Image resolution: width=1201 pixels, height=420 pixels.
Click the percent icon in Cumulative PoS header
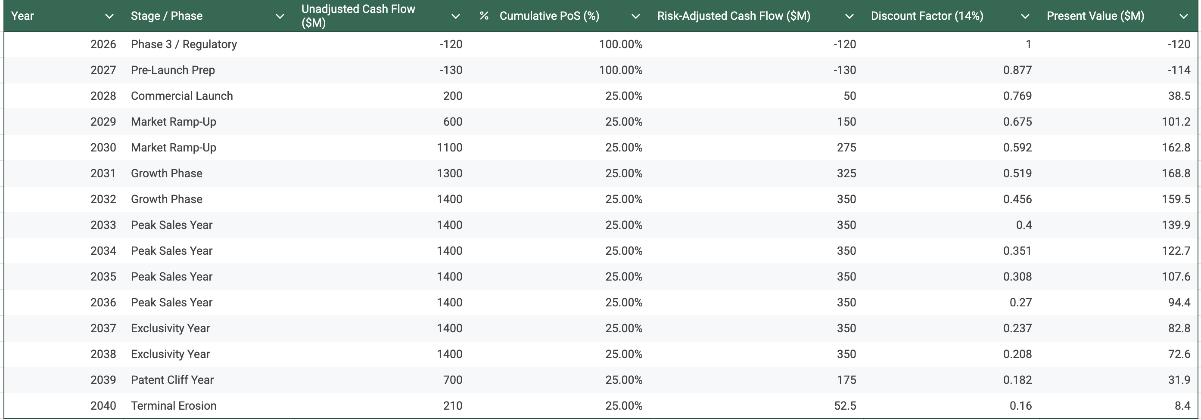point(484,16)
